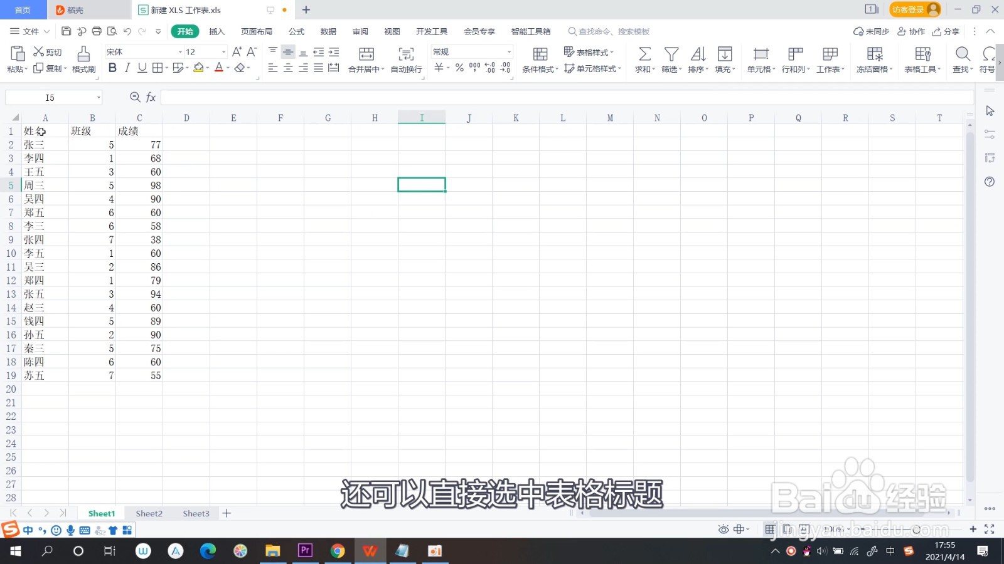Click the Print icon in quick toolbar
This screenshot has width=1004, height=564.
tap(97, 31)
